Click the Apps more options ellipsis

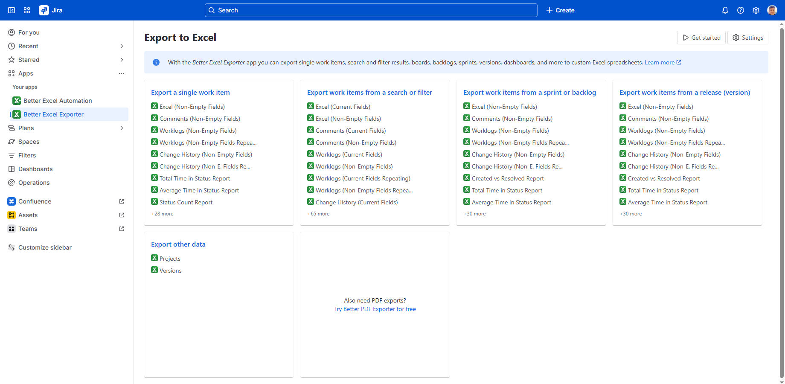[x=122, y=73]
